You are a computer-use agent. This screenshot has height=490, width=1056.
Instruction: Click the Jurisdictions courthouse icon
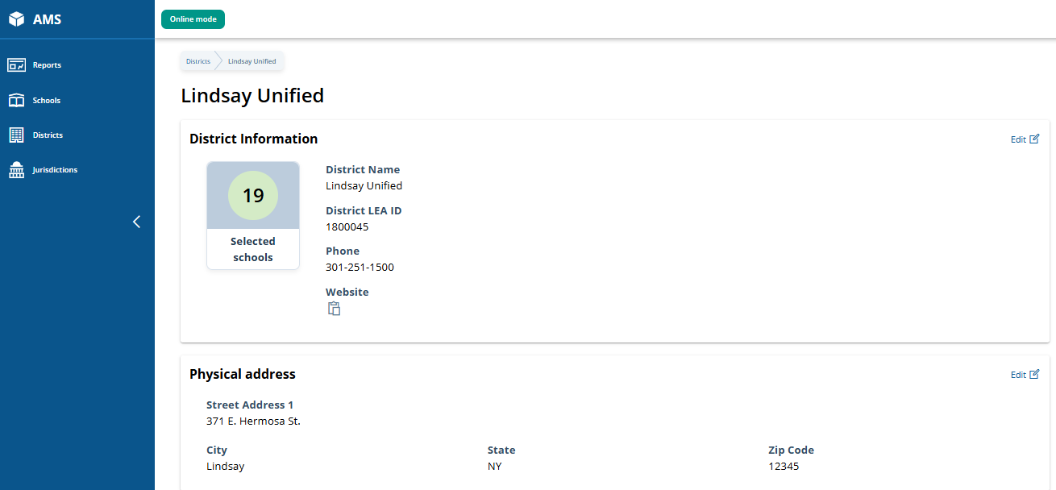point(16,170)
